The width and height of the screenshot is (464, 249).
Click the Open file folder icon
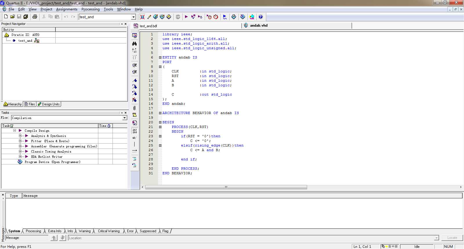(x=12, y=17)
